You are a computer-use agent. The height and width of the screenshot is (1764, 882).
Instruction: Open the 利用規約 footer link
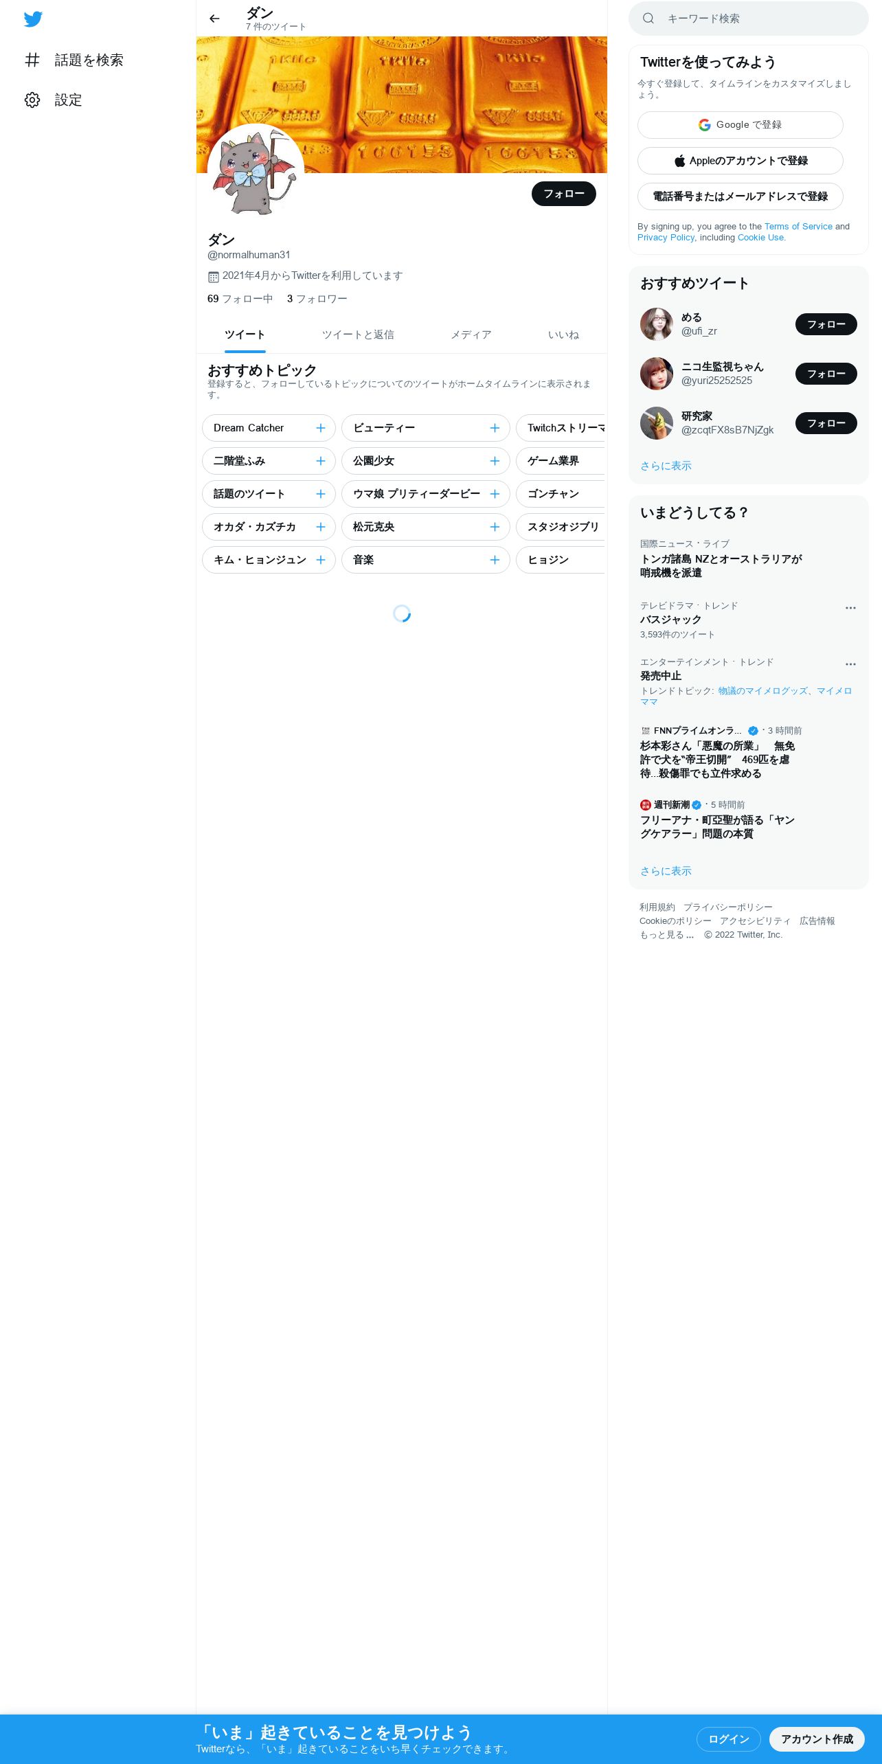pyautogui.click(x=657, y=907)
